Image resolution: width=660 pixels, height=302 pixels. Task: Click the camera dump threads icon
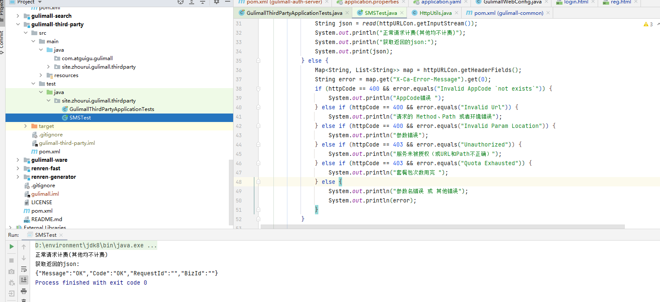11,271
